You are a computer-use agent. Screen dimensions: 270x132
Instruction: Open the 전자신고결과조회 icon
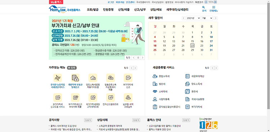click(111, 97)
